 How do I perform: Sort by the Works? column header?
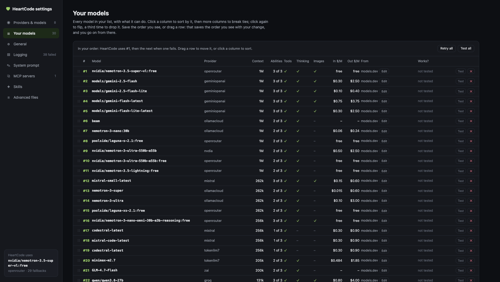[423, 61]
